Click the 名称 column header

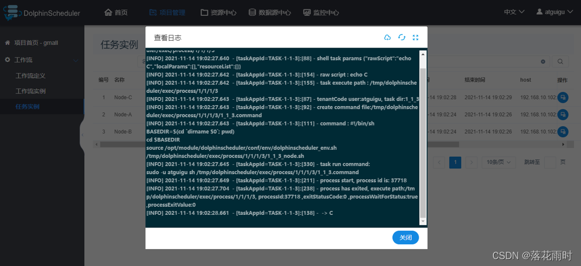click(x=119, y=80)
